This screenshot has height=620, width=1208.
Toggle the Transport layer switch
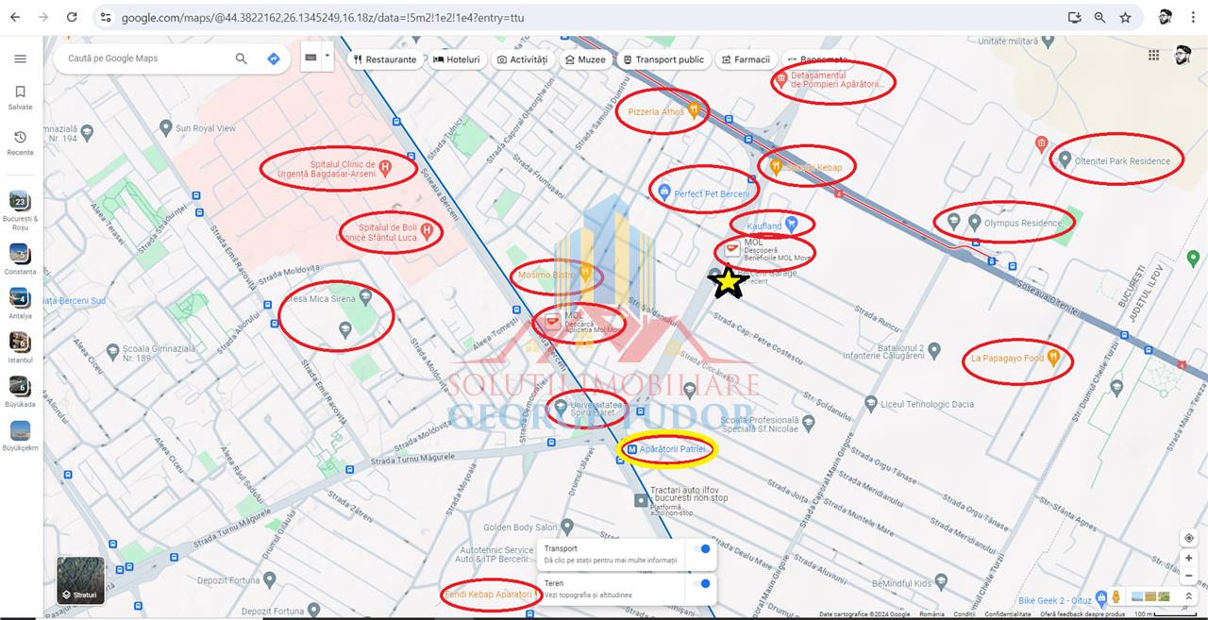coord(701,549)
